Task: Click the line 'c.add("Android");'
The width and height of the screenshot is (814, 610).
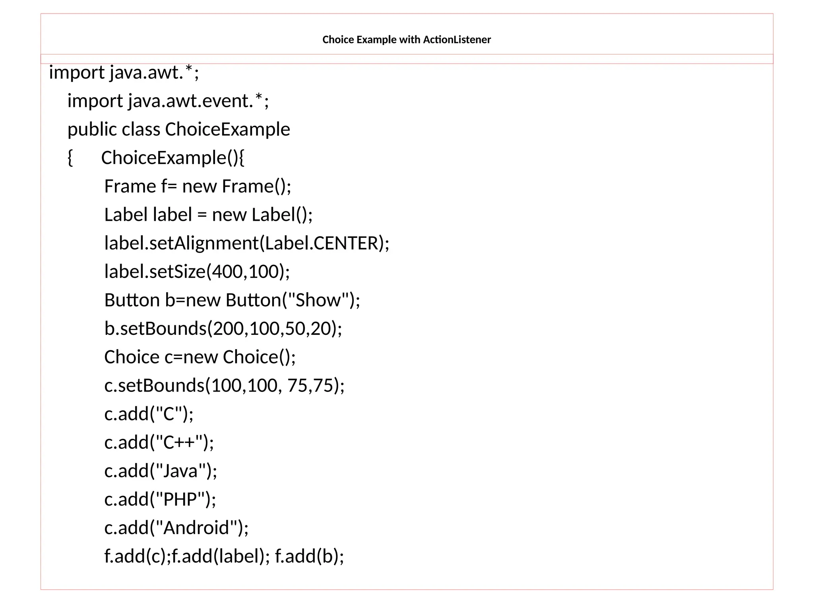Action: tap(176, 528)
